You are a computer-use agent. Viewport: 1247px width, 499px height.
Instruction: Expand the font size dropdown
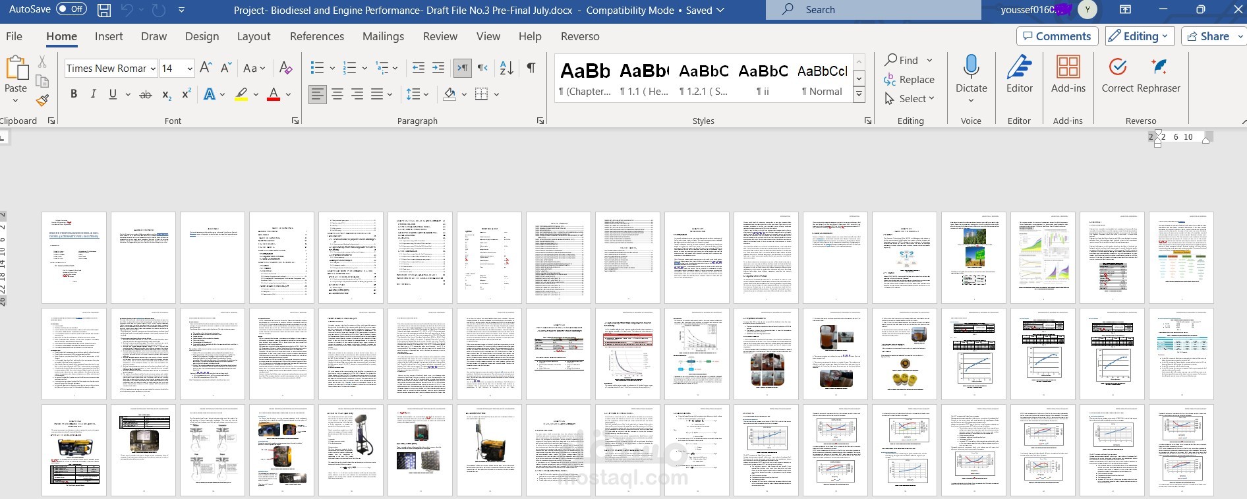tap(190, 69)
